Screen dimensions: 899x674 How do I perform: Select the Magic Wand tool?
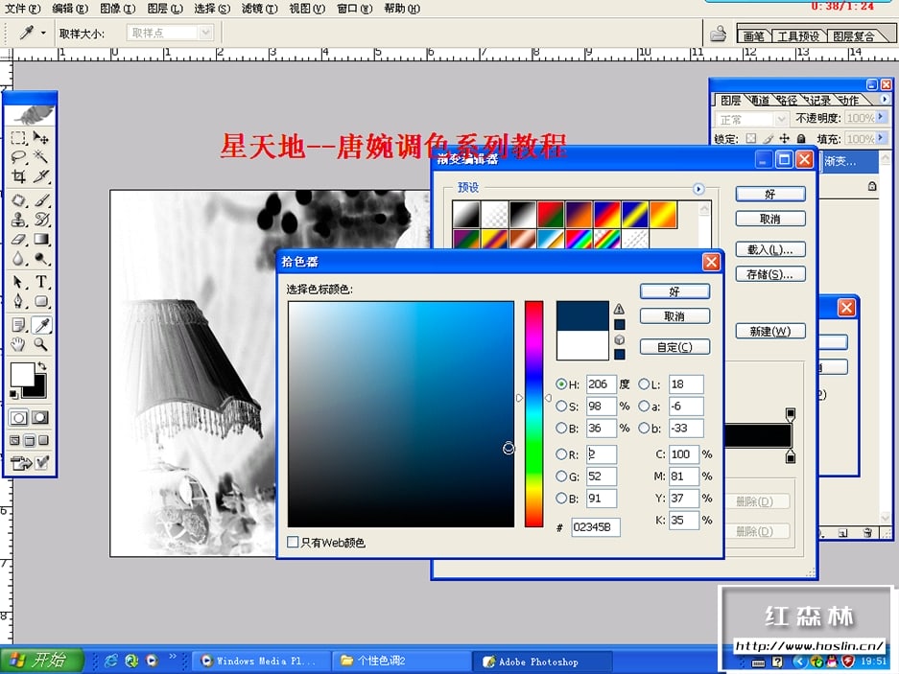[x=40, y=156]
